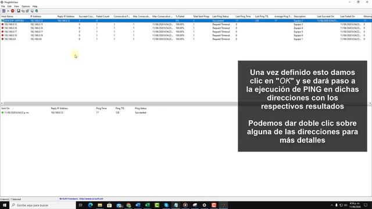Image resolution: width=372 pixels, height=209 pixels.
Task: Click the Equipo 3 description cell
Action: point(298,24)
